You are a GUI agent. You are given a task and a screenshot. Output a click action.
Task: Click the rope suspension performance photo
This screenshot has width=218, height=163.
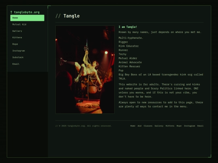[85, 70]
